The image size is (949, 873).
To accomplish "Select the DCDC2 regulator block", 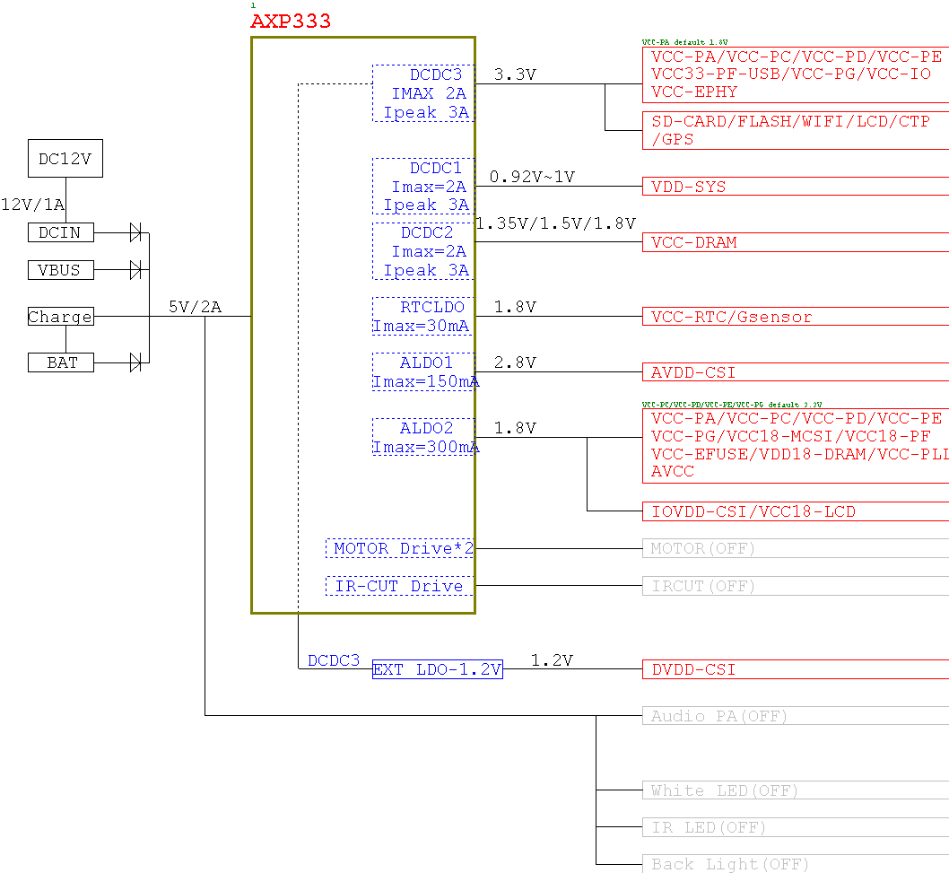I will [x=423, y=251].
